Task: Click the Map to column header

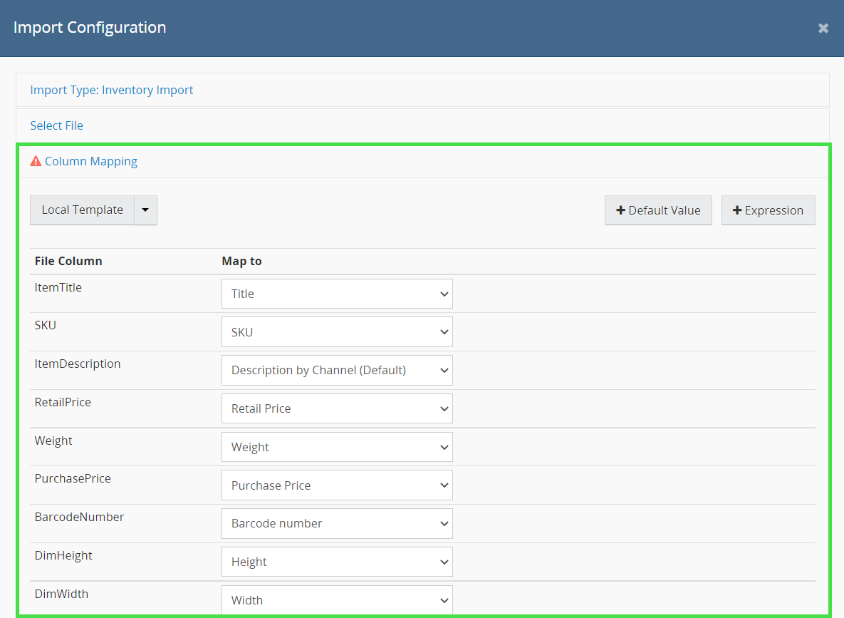Action: click(x=241, y=261)
